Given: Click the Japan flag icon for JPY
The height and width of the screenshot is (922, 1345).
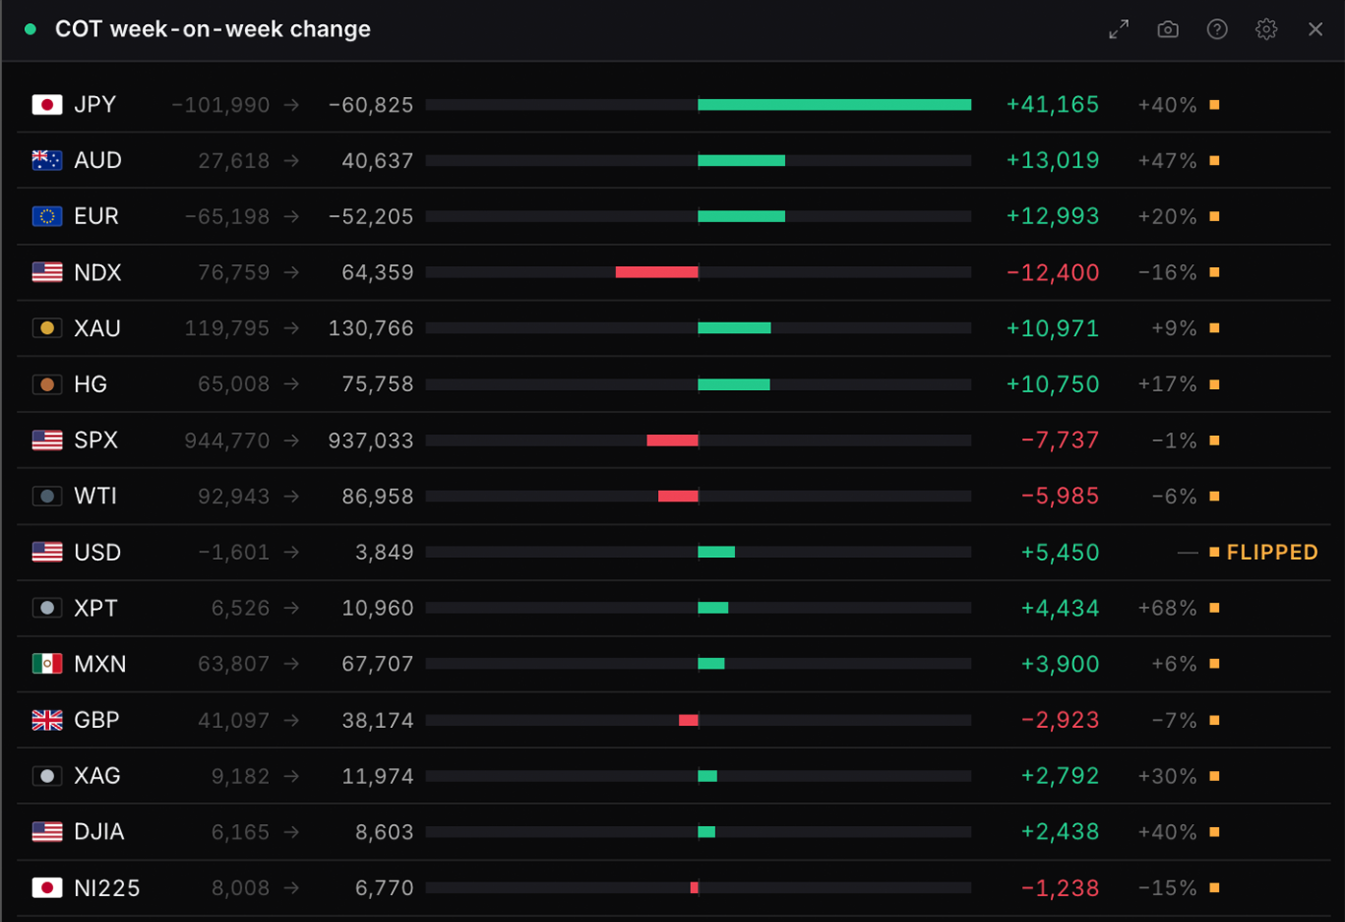Looking at the screenshot, I should point(47,105).
